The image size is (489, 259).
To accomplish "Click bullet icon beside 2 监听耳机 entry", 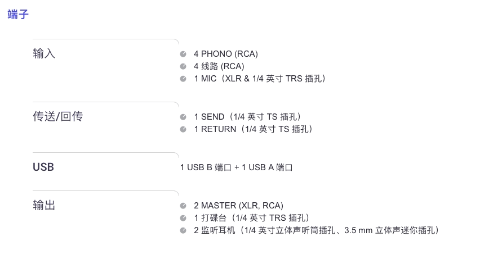I will coord(183,231).
